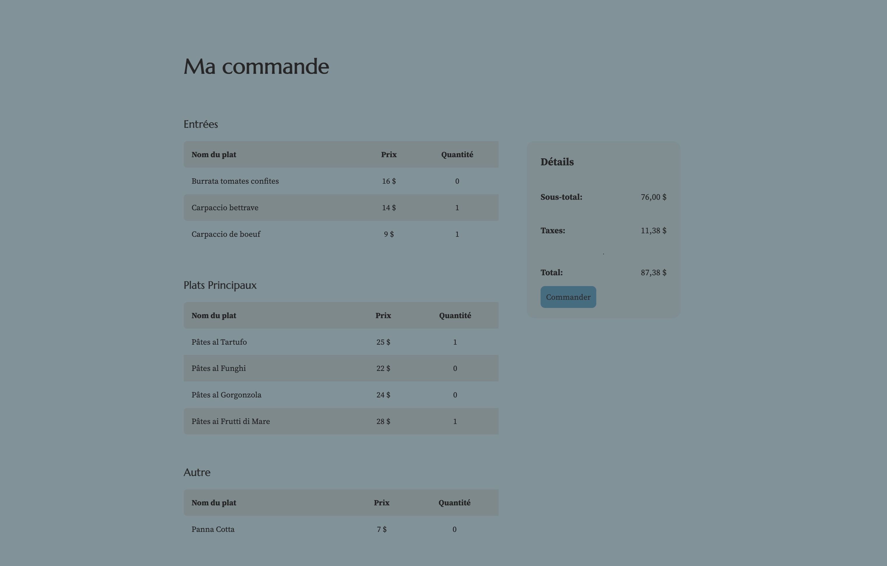The width and height of the screenshot is (887, 566).
Task: Click quantity 1 for Carpaccio de boeuf
Action: (457, 234)
